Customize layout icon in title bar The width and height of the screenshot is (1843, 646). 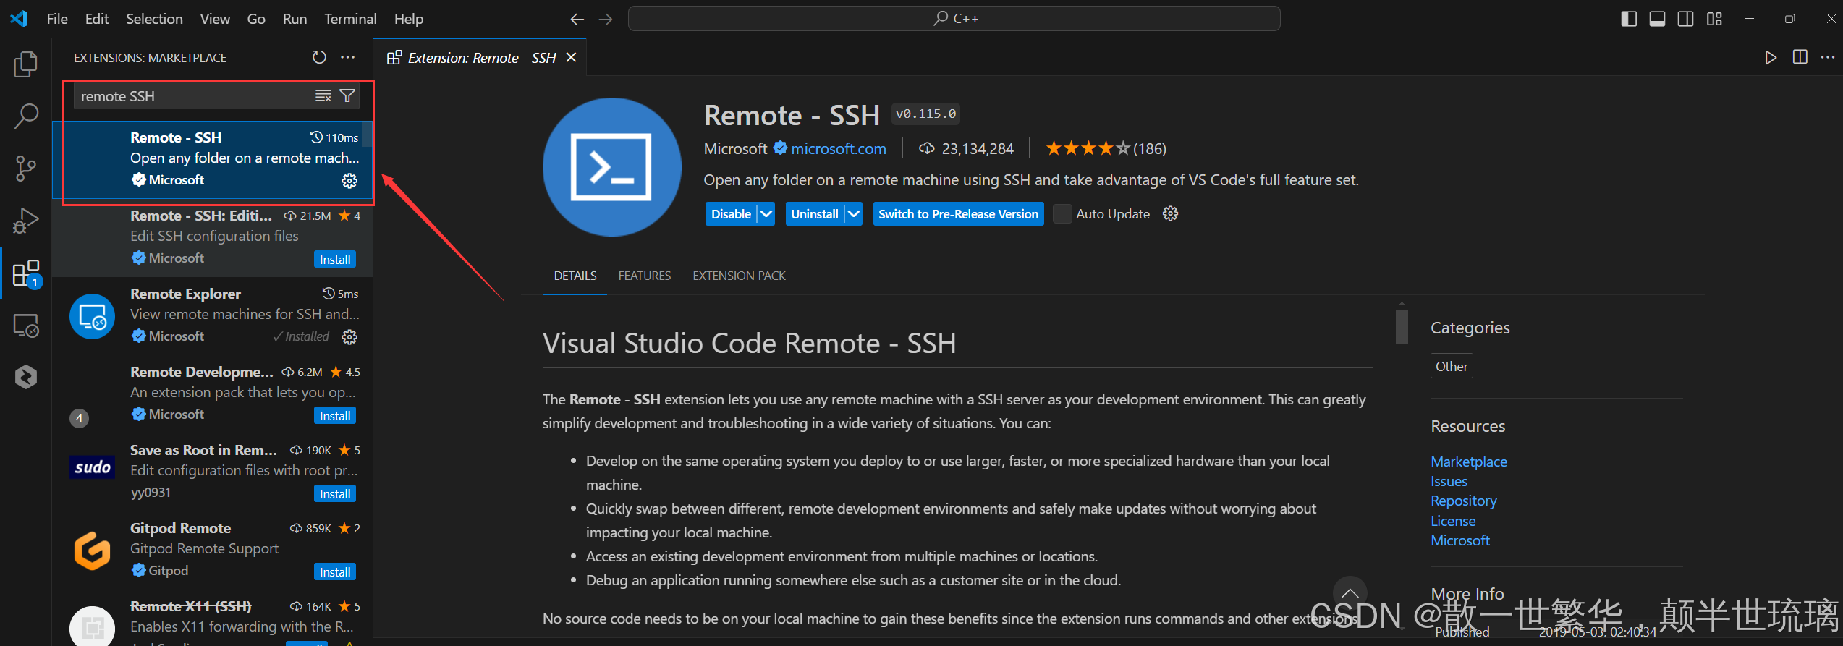point(1714,19)
